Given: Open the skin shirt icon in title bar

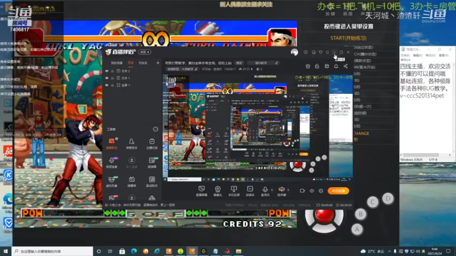Looking at the screenshot, I should (x=320, y=52).
